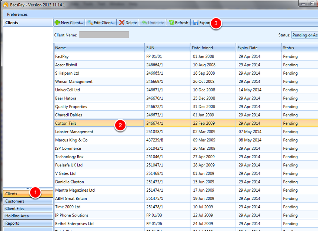Open the Client Files section
The image size is (318, 231).
[28, 208]
